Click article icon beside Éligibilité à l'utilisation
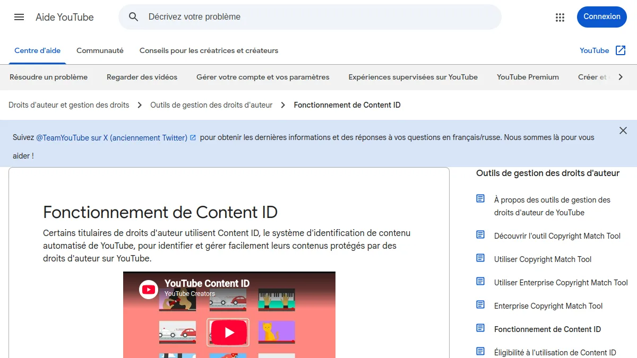The image size is (637, 358). click(x=480, y=351)
